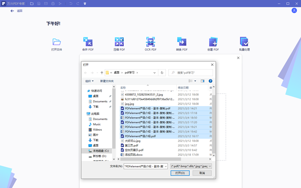The image size is (301, 188).
Task: Select 本地磁盘 (C:) in navigation tree
Action: (x=100, y=150)
